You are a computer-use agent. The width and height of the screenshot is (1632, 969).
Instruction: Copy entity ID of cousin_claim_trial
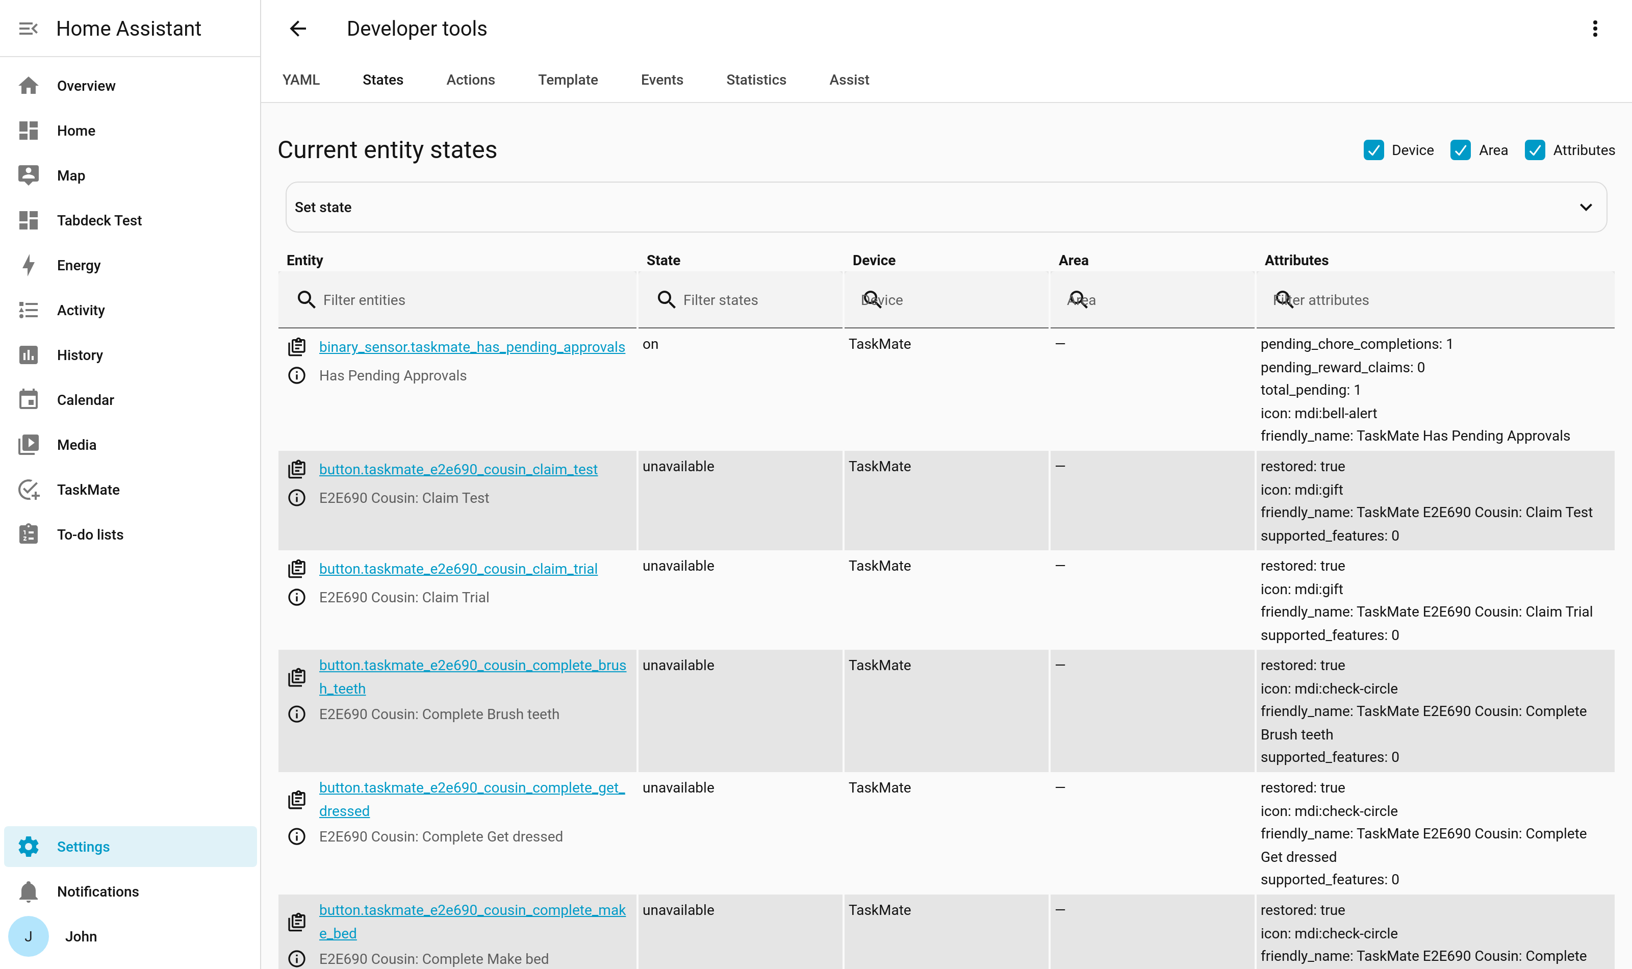297,569
